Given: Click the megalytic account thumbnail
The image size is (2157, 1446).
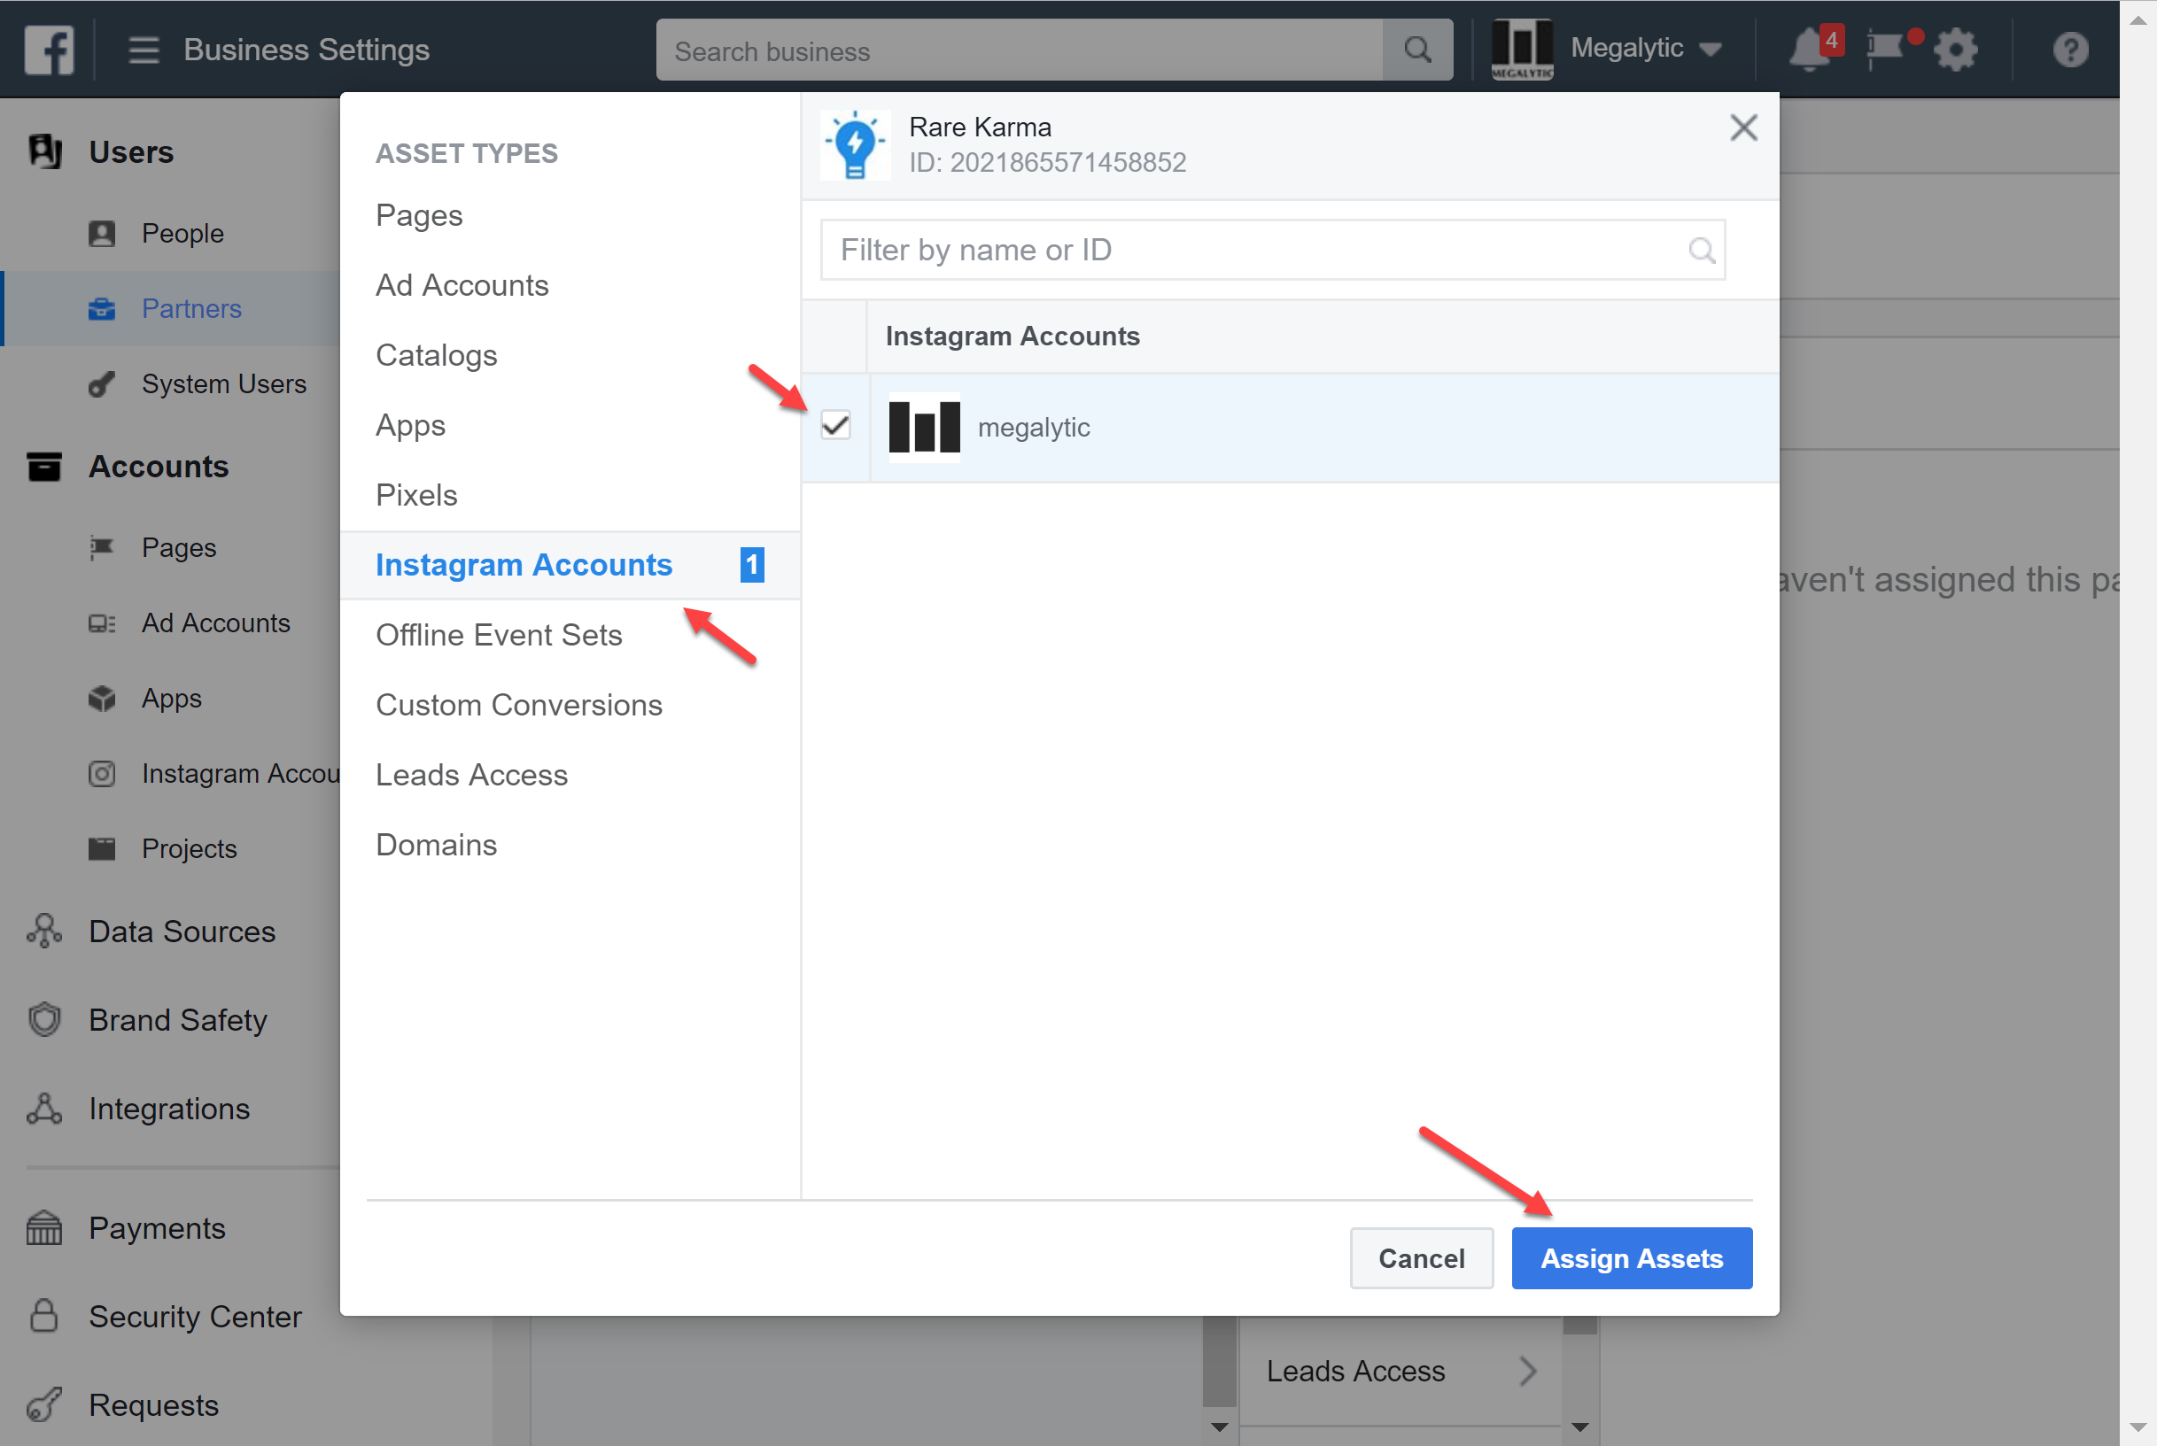Looking at the screenshot, I should (925, 427).
